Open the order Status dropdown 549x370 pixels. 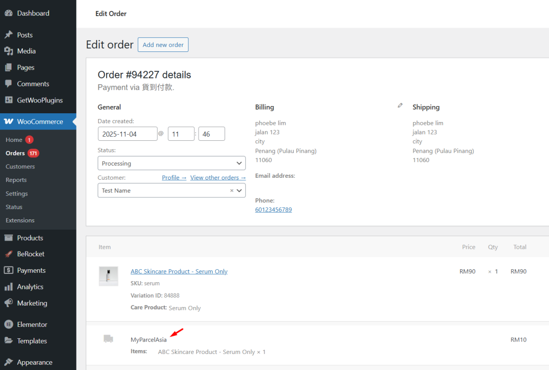tap(171, 163)
